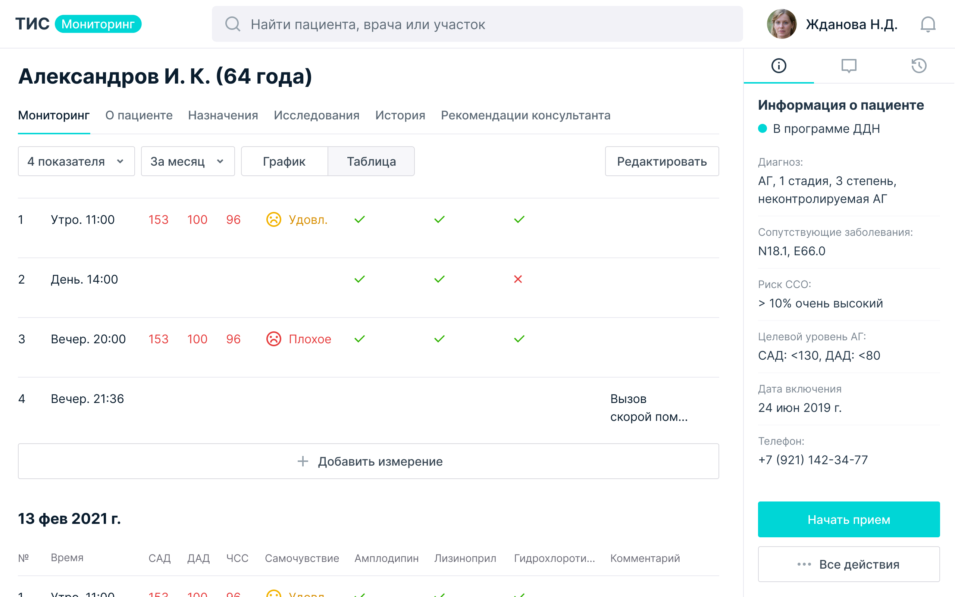955x597 pixels.
Task: Click the first green checkmark in the Утро 11:00 row
Action: [x=360, y=219]
